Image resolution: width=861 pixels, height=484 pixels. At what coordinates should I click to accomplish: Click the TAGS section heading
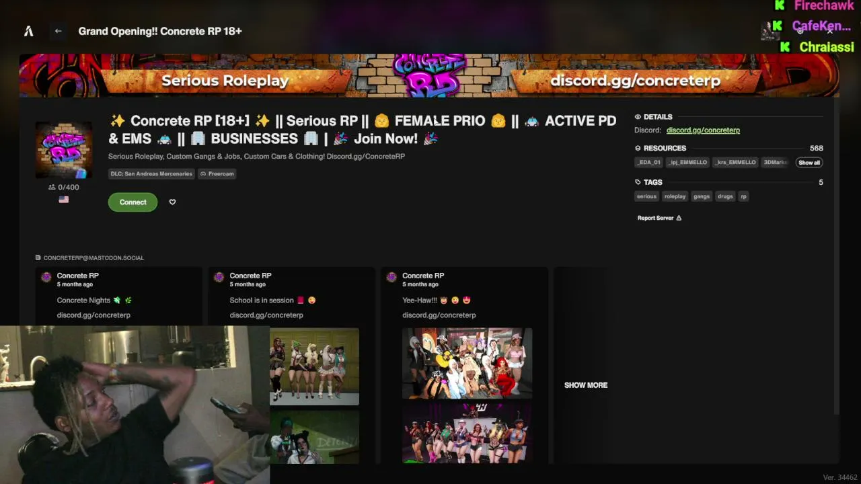point(653,182)
